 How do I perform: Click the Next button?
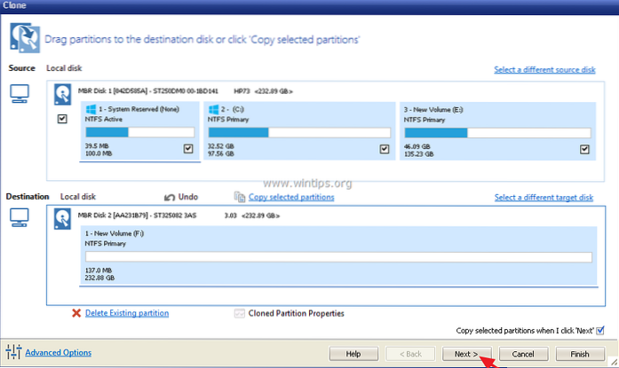tap(466, 354)
